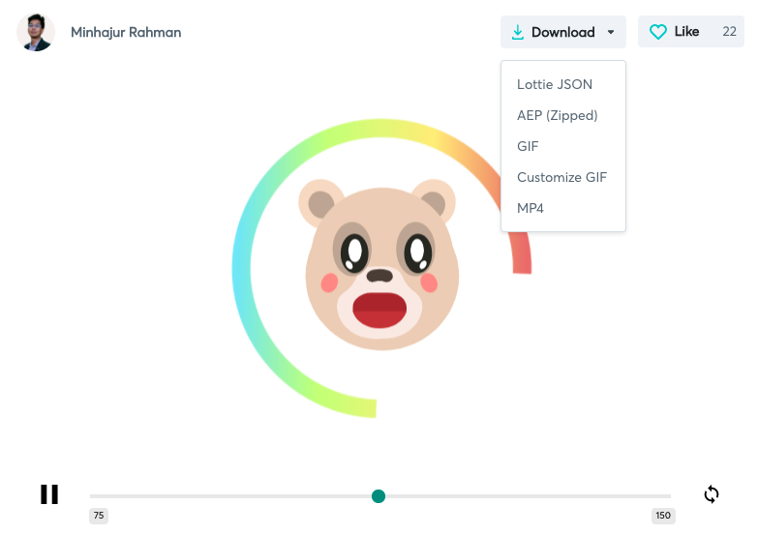The height and width of the screenshot is (535, 758).
Task: Open the Customize GIF option
Action: (563, 177)
